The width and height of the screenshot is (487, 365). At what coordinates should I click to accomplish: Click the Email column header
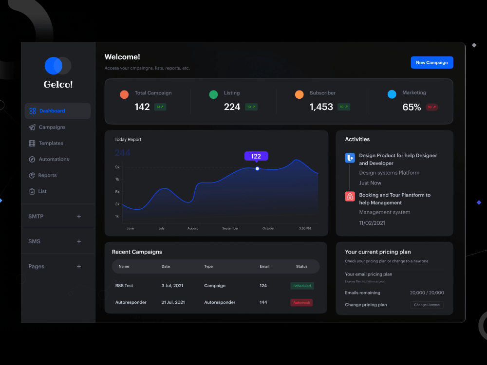pyautogui.click(x=264, y=266)
